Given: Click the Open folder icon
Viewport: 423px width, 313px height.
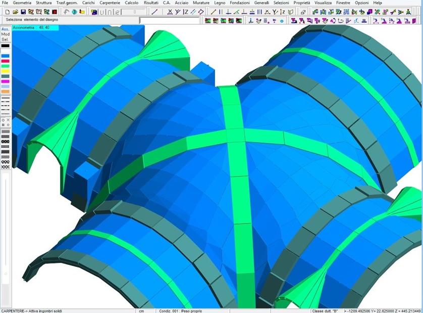Looking at the screenshot, I should tap(16, 12).
